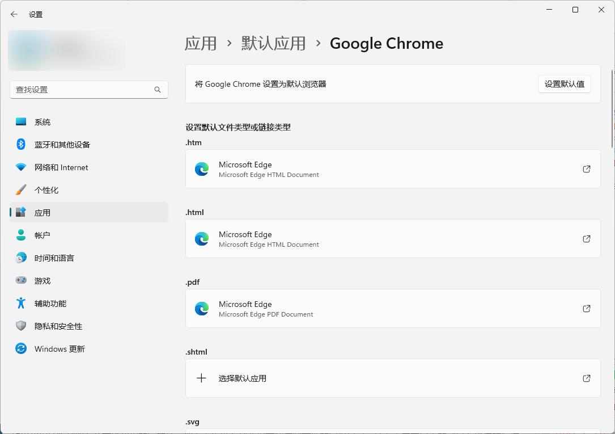Image resolution: width=615 pixels, height=434 pixels.
Task: Click the 辅助功能 accessibility icon
Action: click(x=20, y=304)
